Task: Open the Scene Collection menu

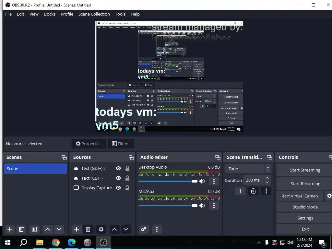Action: pos(94,14)
